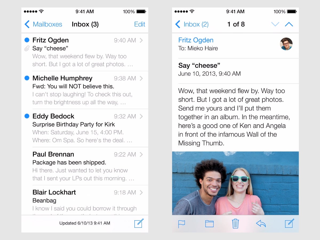Tap Edit in the inbox header
Image resolution: width=320 pixels, height=240 pixels.
pyautogui.click(x=140, y=24)
